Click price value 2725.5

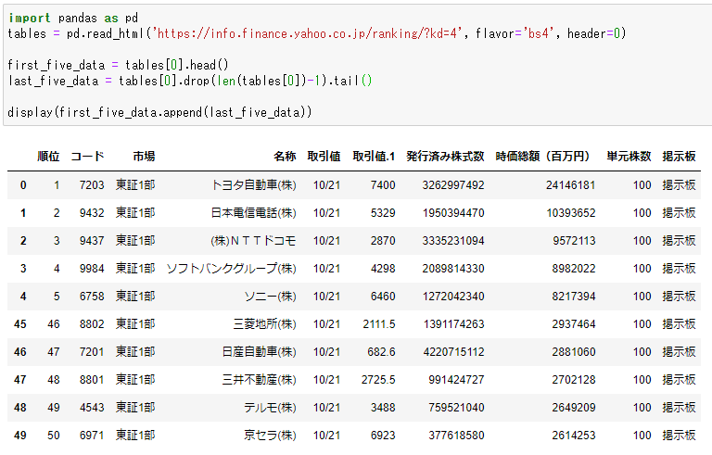(378, 380)
